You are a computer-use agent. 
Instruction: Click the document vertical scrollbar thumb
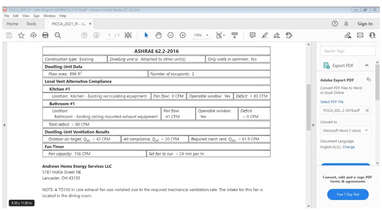[309, 107]
